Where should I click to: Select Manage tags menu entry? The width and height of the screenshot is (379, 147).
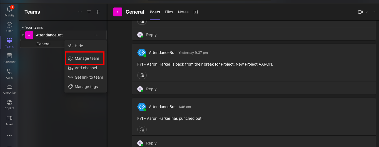pyautogui.click(x=86, y=87)
